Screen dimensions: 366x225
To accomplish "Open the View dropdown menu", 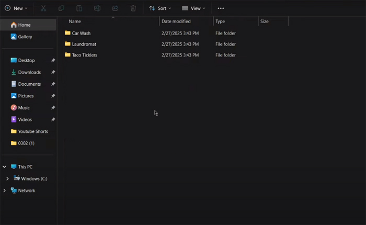I will pos(193,8).
